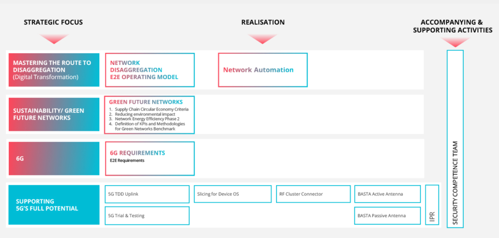Click the Security Competence Team vertical bar
499x238 pixels.
pos(455,139)
